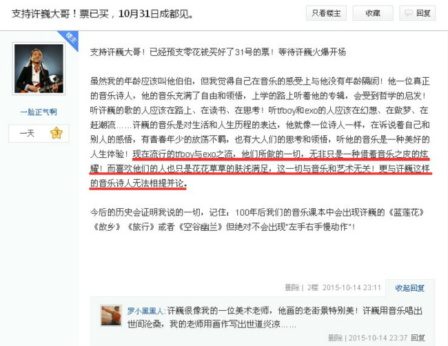Open commenter link 罗小黑黑人

[x=145, y=311]
